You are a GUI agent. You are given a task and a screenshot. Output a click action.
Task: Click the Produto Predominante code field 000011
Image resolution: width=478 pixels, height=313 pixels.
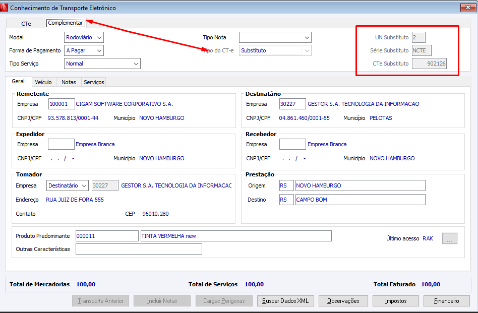(x=107, y=236)
